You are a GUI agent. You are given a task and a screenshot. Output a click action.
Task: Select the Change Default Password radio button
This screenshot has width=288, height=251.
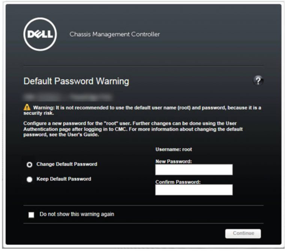pyautogui.click(x=29, y=165)
